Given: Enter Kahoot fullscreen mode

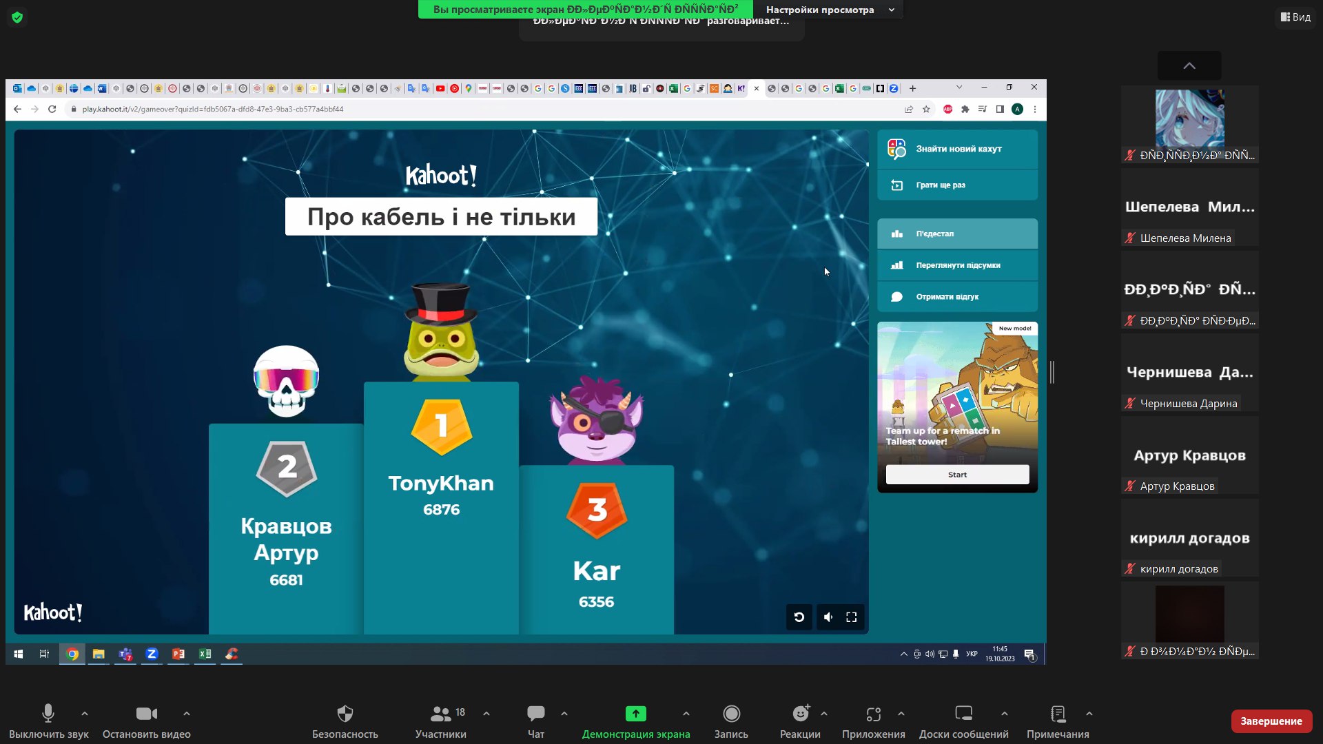Looking at the screenshot, I should [x=852, y=617].
